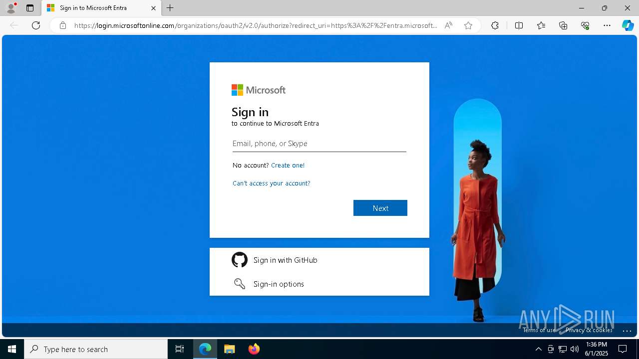Screen dimensions: 639x359
Task: Open Browser essentials heart icon
Action: point(585,25)
